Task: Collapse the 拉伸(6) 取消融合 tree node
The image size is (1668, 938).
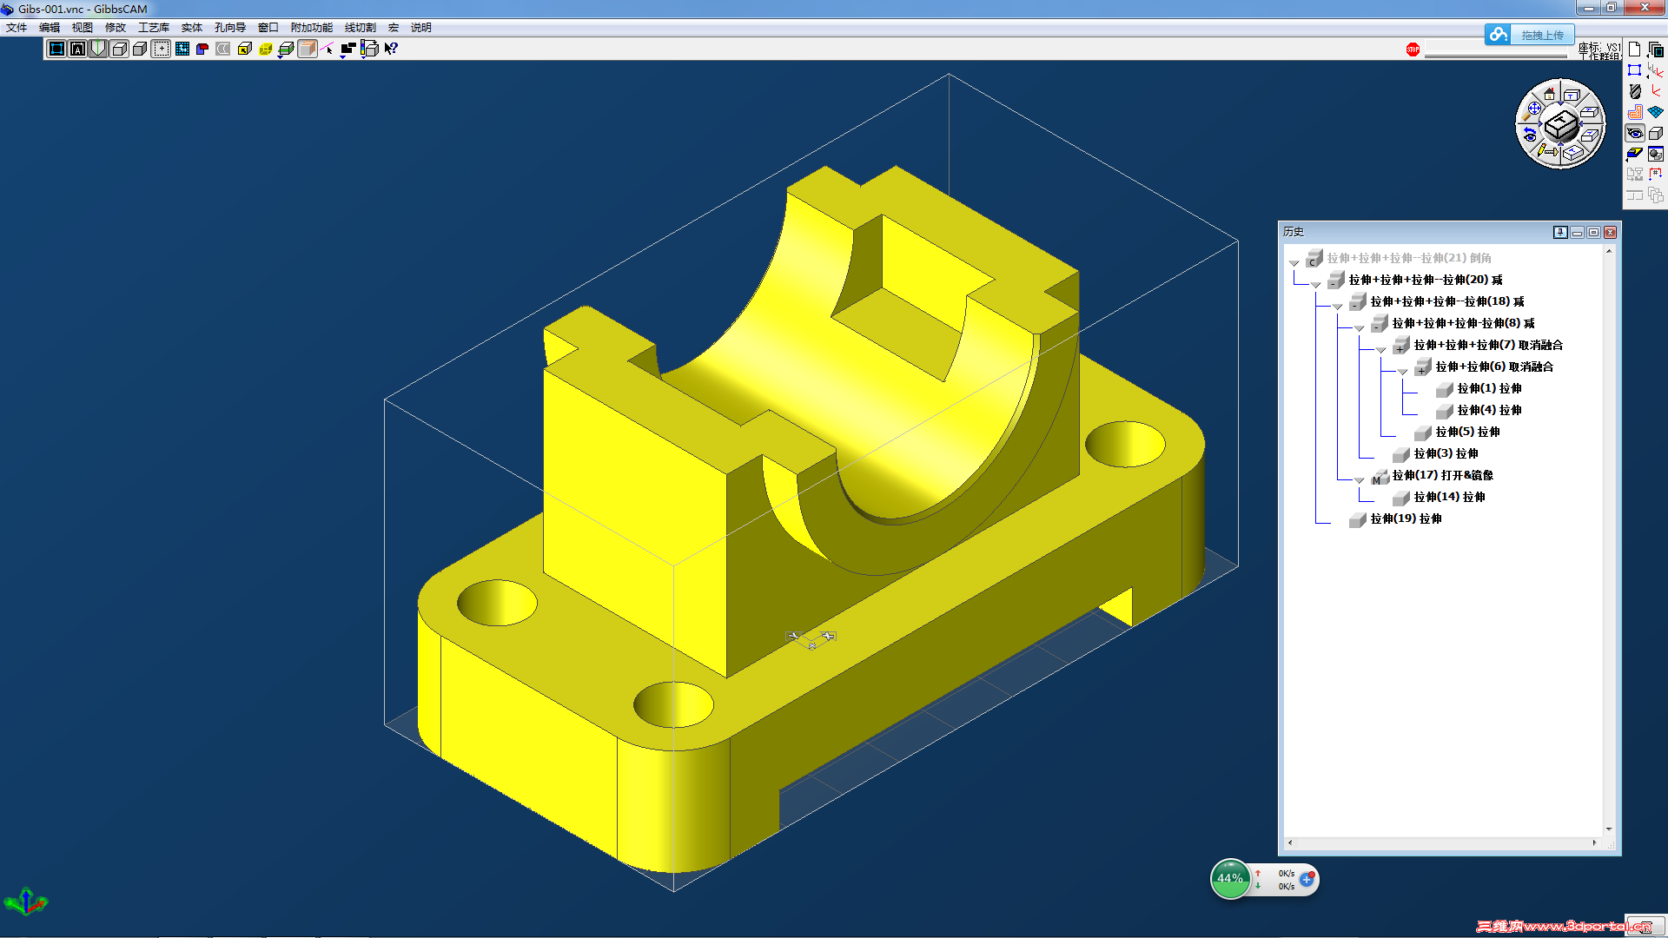Action: click(1402, 371)
